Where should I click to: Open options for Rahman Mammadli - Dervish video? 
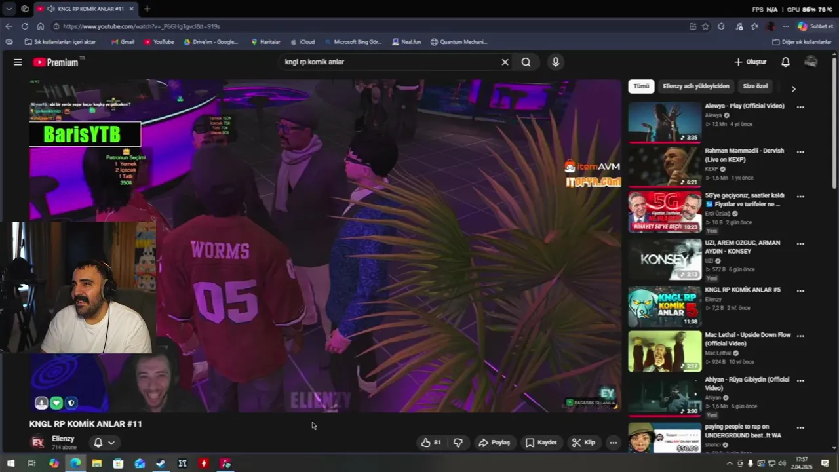click(x=800, y=152)
